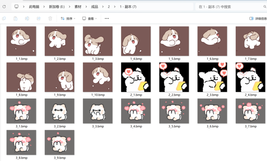Click the search box for 1 - 副本 (7)
Viewport: 267px width, 161px height.
pos(231,6)
